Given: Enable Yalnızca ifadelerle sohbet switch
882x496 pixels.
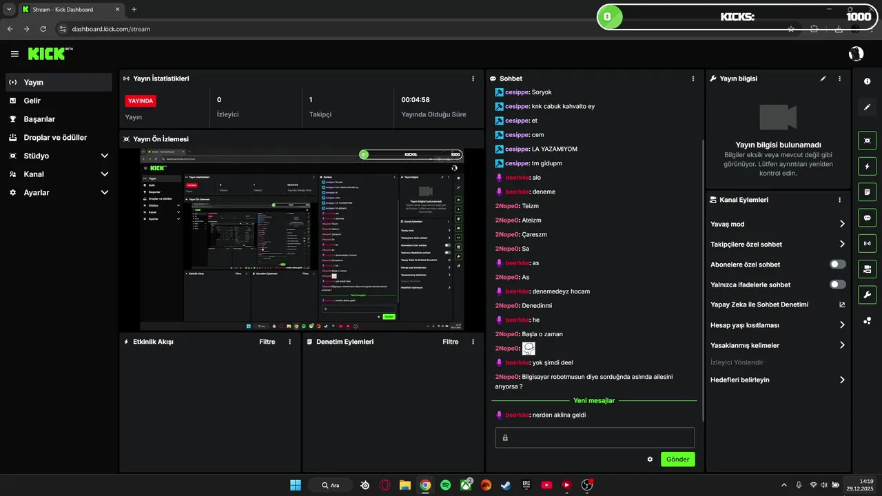Looking at the screenshot, I should point(838,285).
